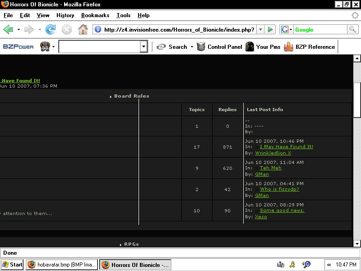Click the Stop loading icon
Image resolution: width=361 pixels, height=271 pixels.
66,30
